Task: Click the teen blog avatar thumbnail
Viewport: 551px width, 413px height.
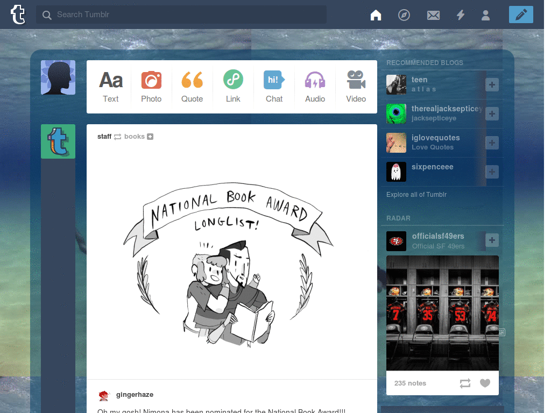Action: pyautogui.click(x=396, y=84)
